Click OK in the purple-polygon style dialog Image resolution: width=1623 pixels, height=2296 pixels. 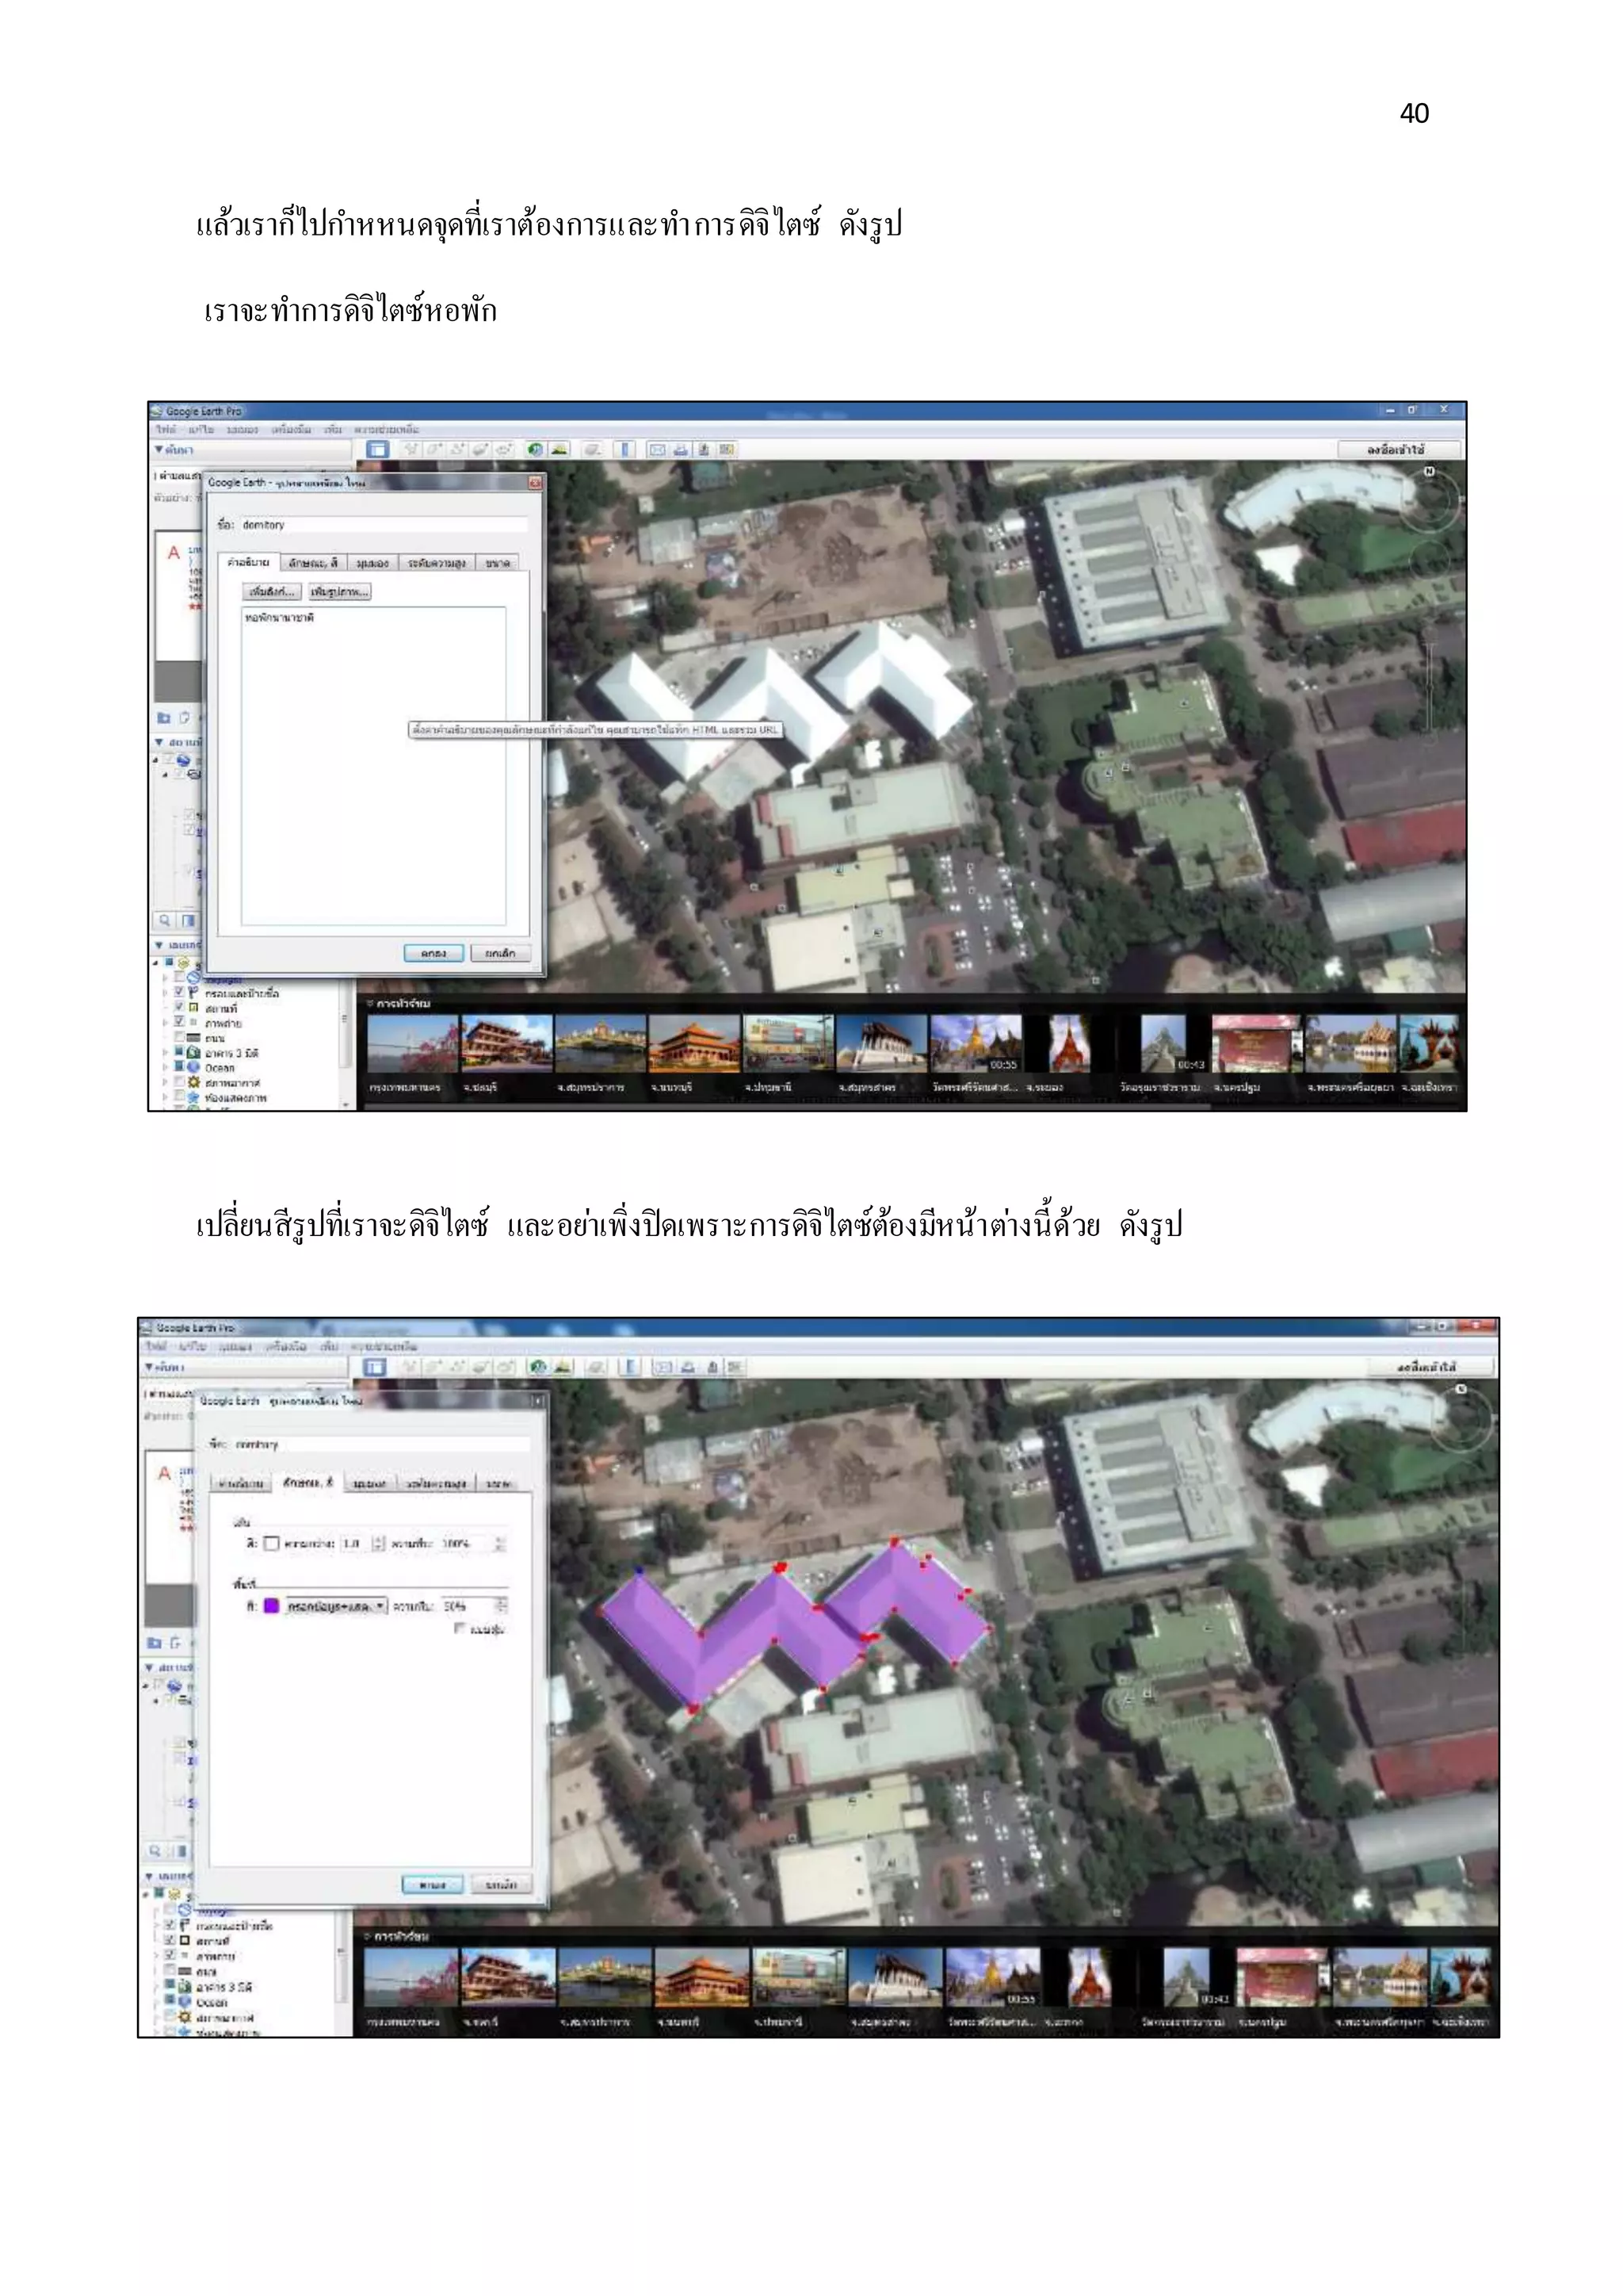[x=432, y=1885]
